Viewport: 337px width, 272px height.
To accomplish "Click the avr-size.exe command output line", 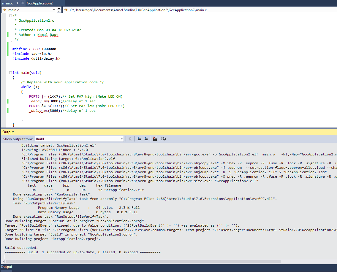I will (140, 181).
